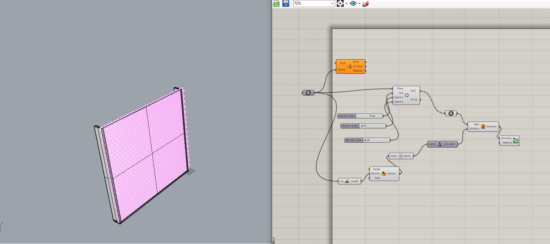Select the red pencil sketch tool

point(366,4)
